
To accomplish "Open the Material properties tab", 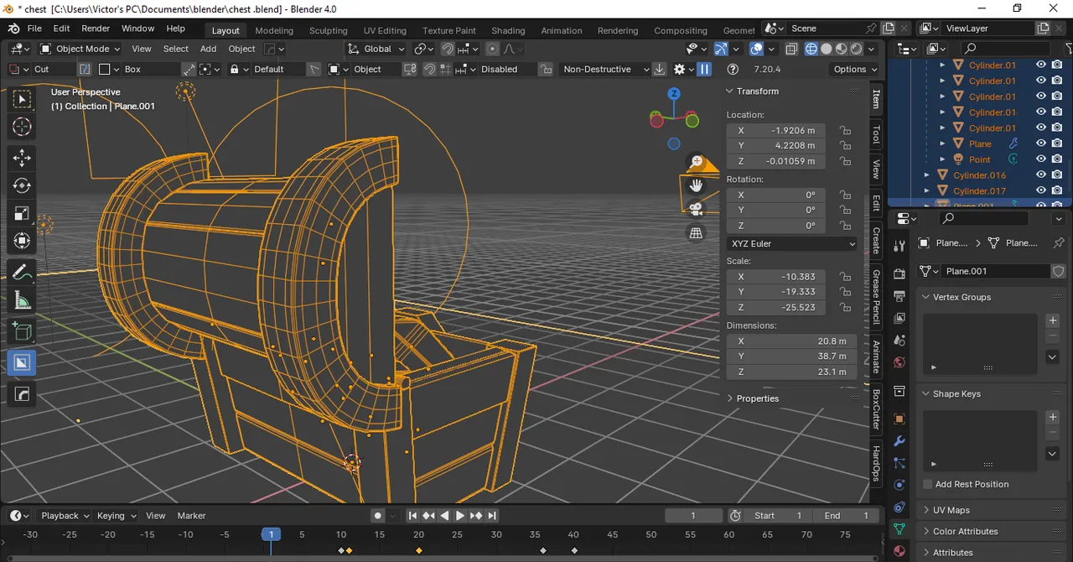I will click(899, 551).
